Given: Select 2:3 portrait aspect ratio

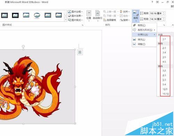Looking at the screenshot, I should 164,48.
